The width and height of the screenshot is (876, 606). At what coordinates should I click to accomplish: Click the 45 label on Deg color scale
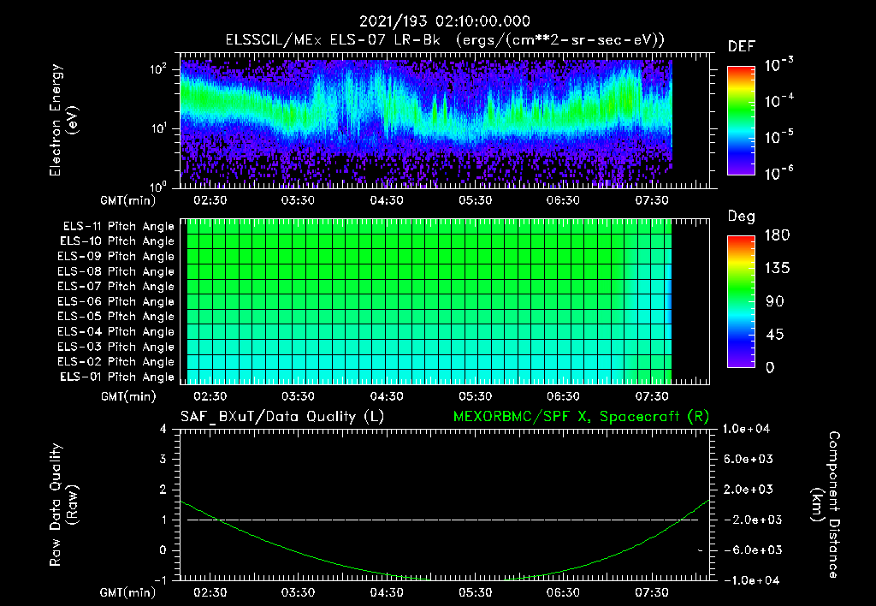click(773, 335)
